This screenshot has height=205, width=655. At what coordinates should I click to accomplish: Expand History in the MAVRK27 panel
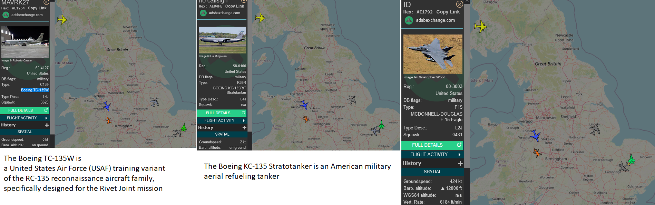point(47,125)
